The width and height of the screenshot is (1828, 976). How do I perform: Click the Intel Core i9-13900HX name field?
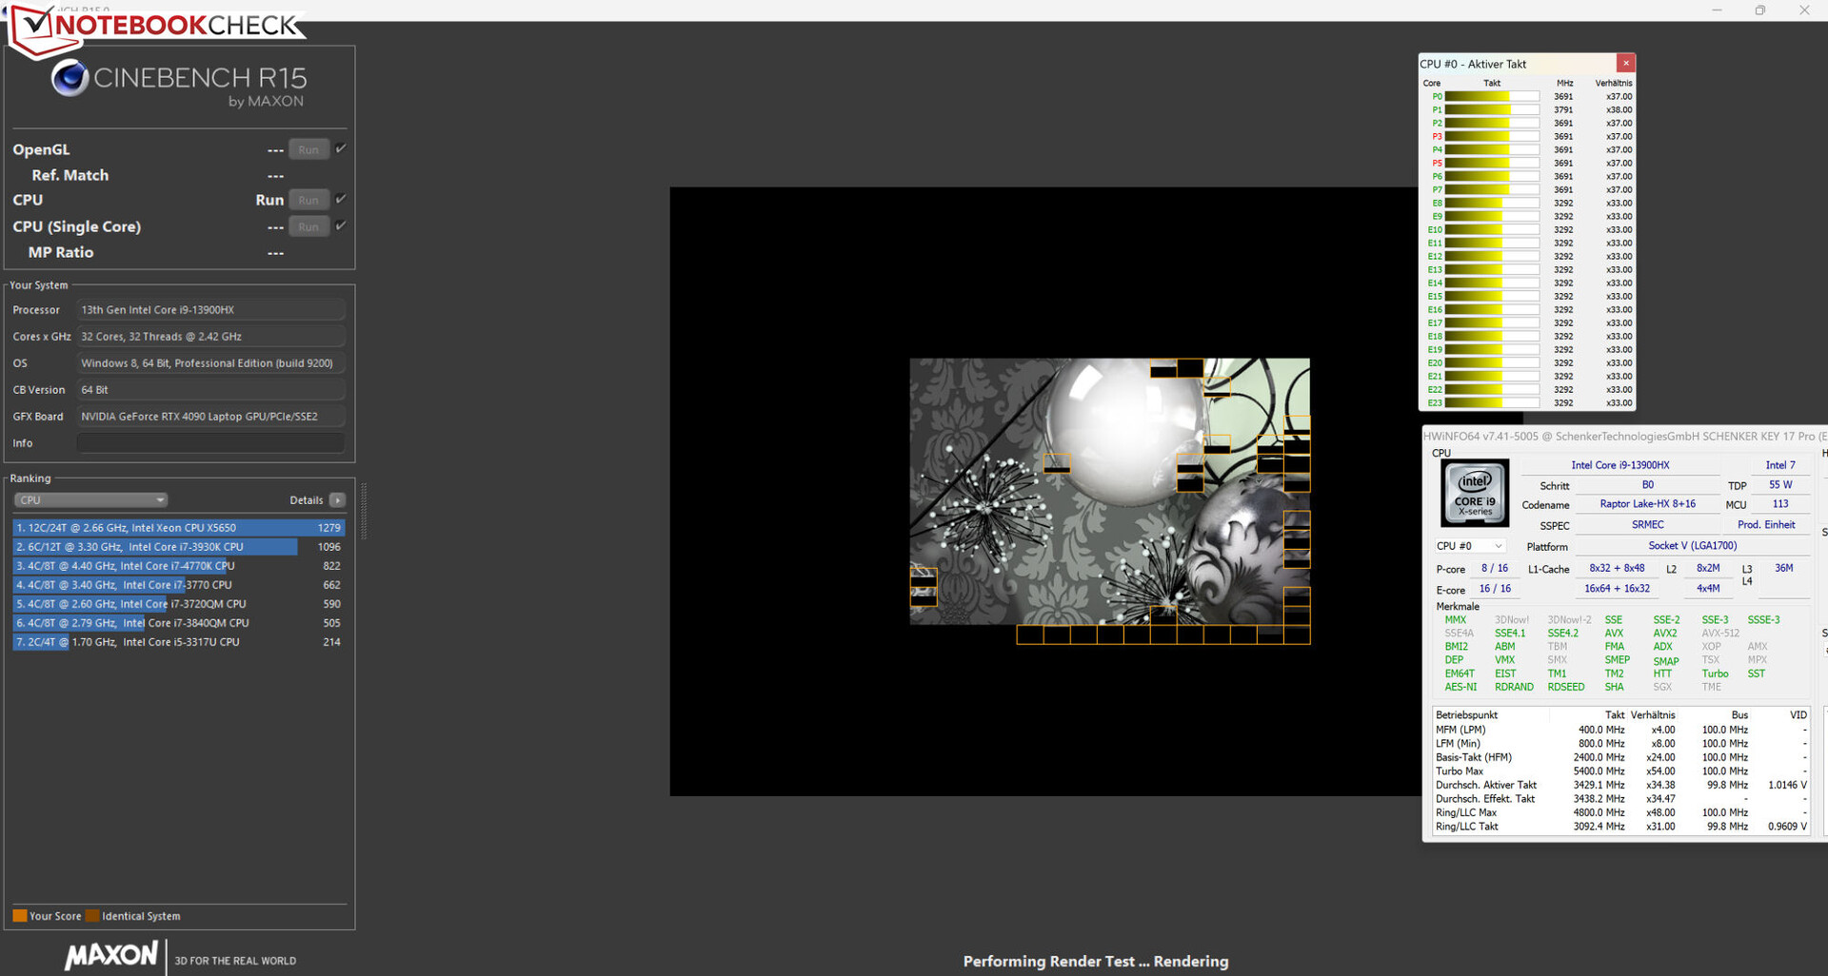click(1619, 465)
